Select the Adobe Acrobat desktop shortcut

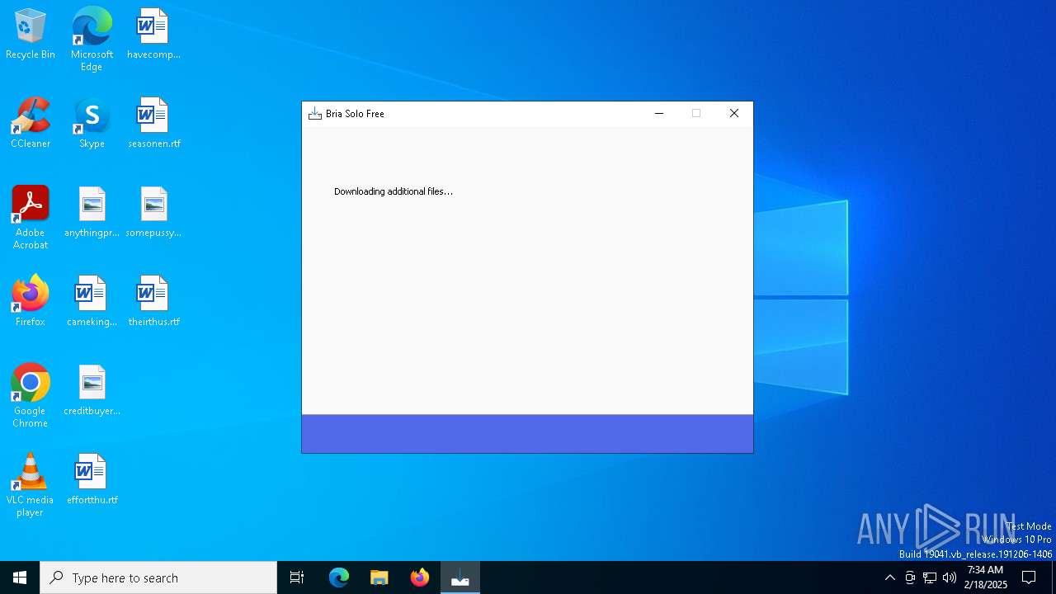[x=31, y=218]
